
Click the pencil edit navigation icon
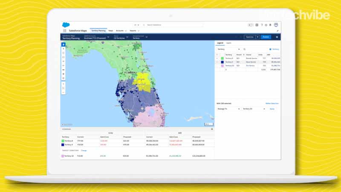(x=277, y=31)
